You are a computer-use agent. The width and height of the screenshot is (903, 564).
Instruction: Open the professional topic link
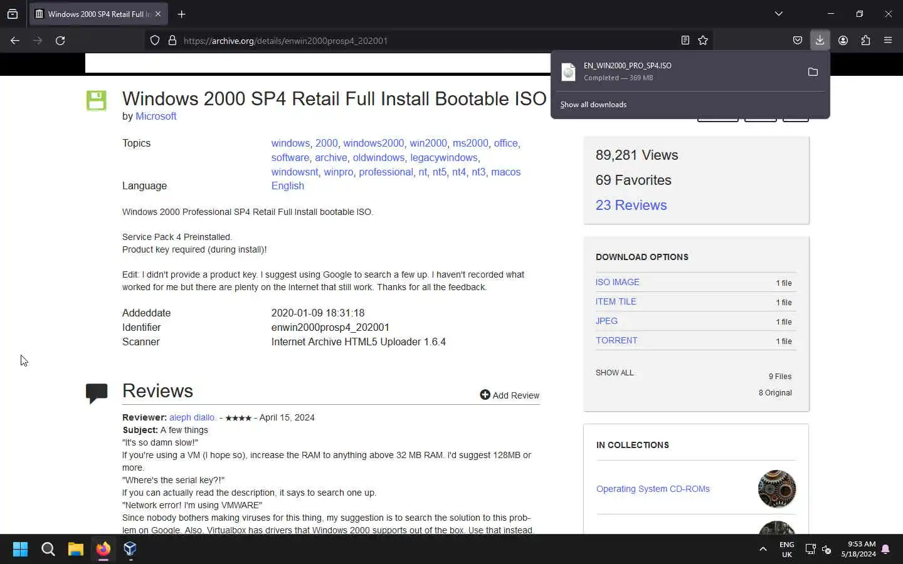click(x=386, y=172)
